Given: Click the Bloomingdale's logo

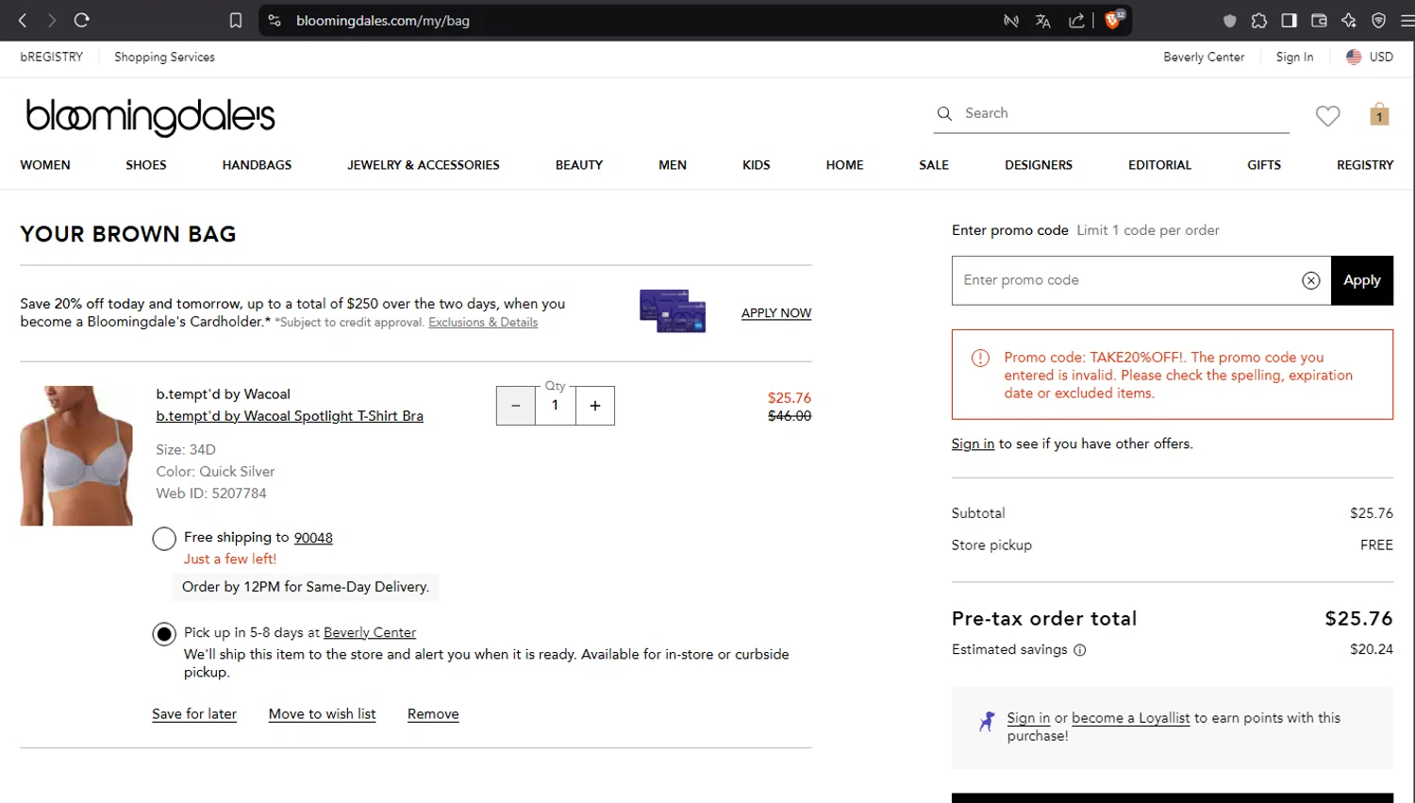Looking at the screenshot, I should point(150,117).
